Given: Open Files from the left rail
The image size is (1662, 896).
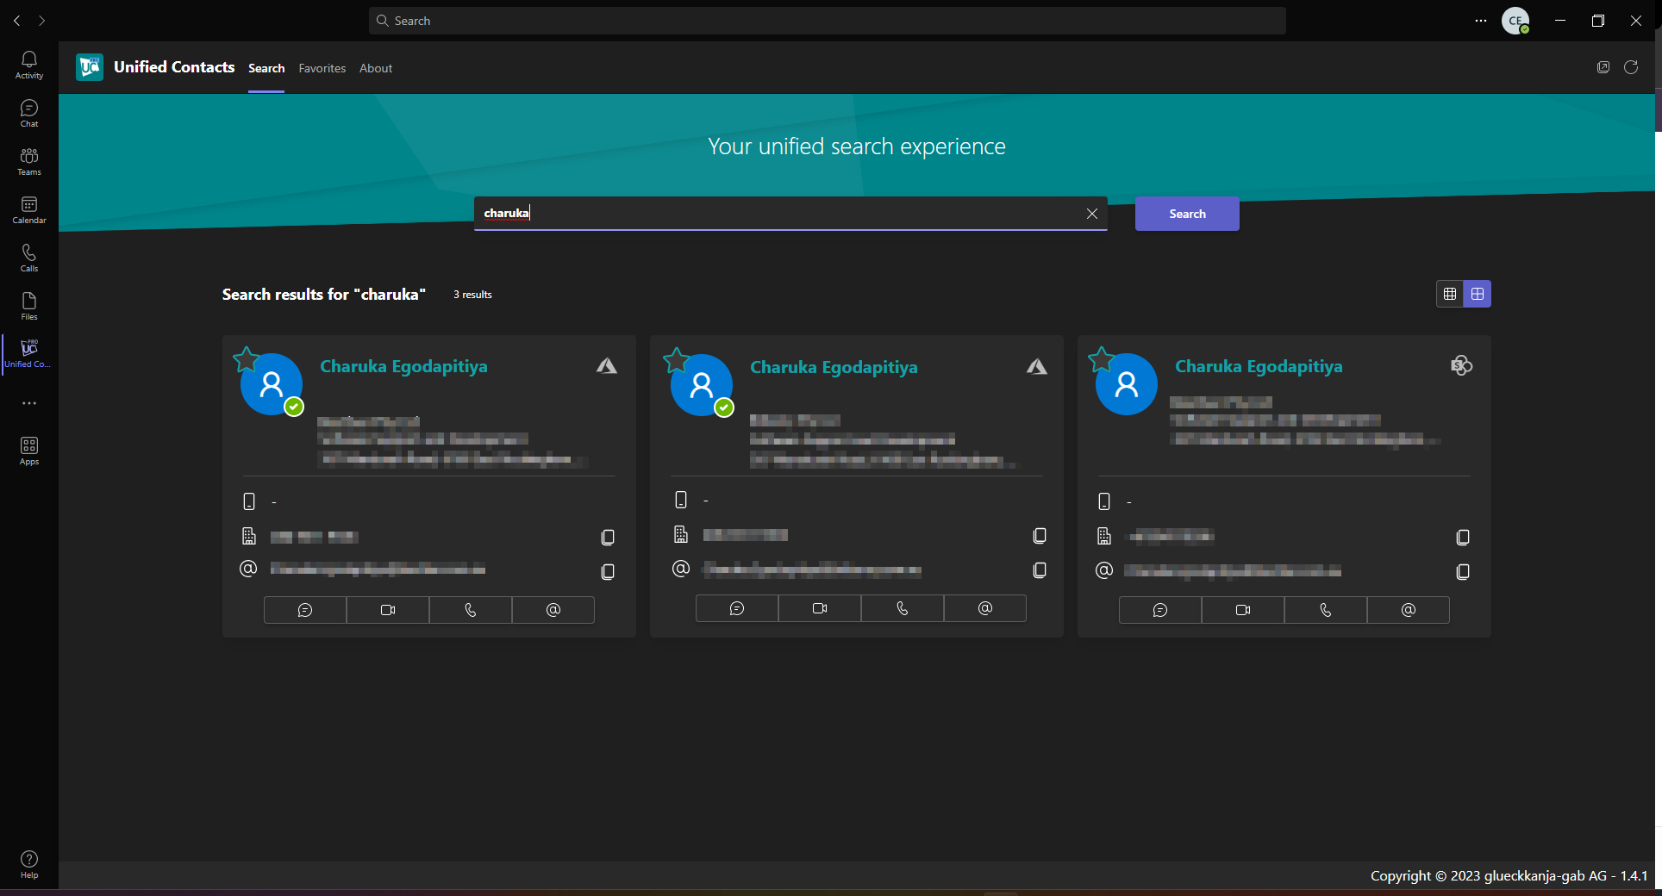Looking at the screenshot, I should click(29, 306).
